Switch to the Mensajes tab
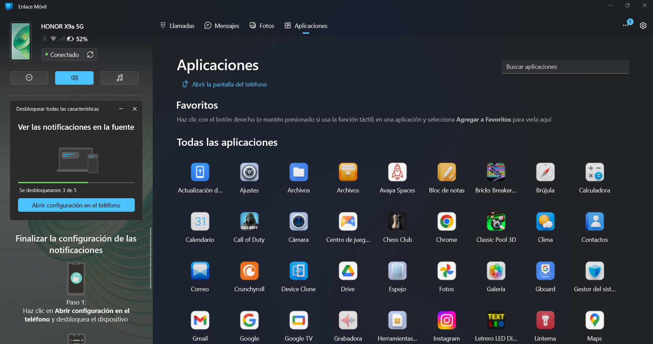 tap(222, 26)
